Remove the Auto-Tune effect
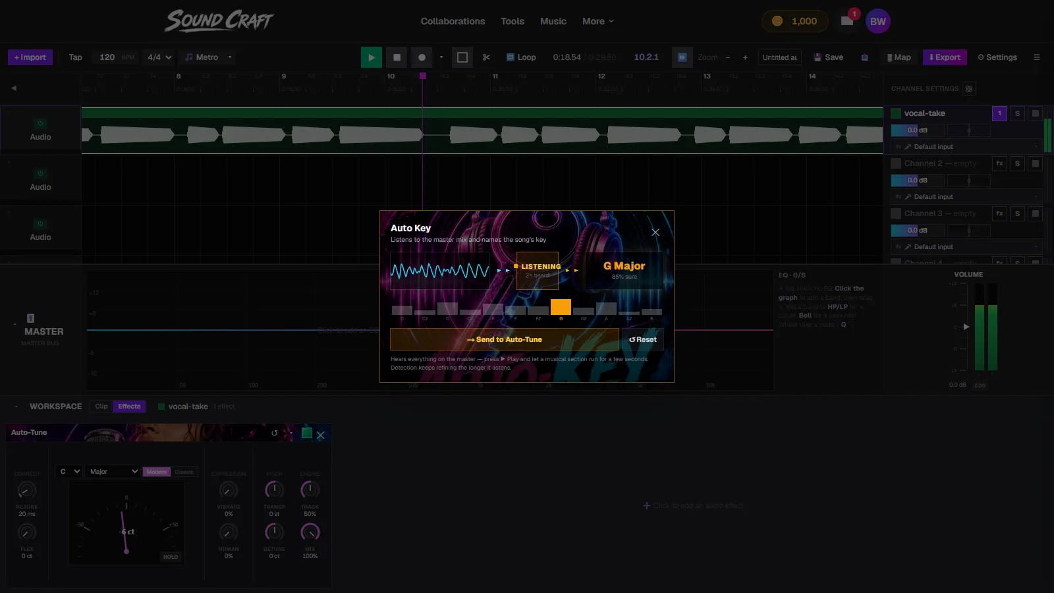This screenshot has width=1054, height=593. click(x=321, y=436)
